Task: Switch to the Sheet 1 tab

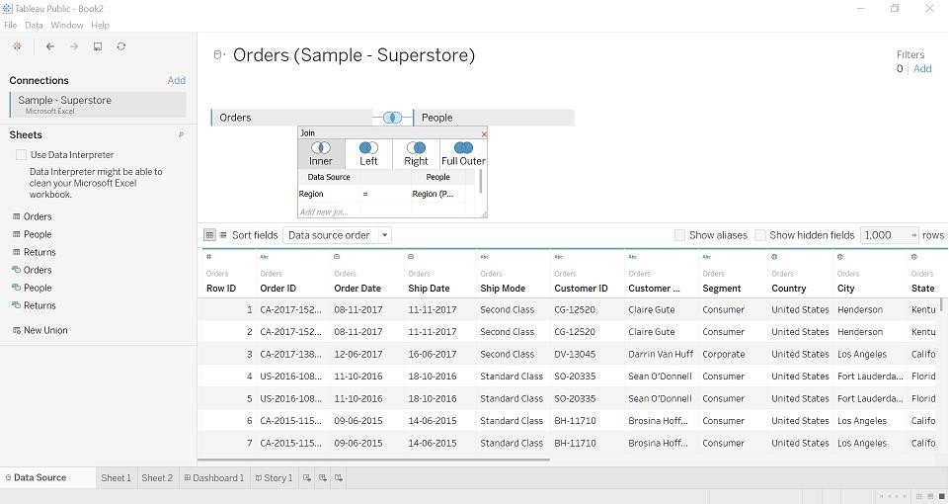Action: [116, 478]
